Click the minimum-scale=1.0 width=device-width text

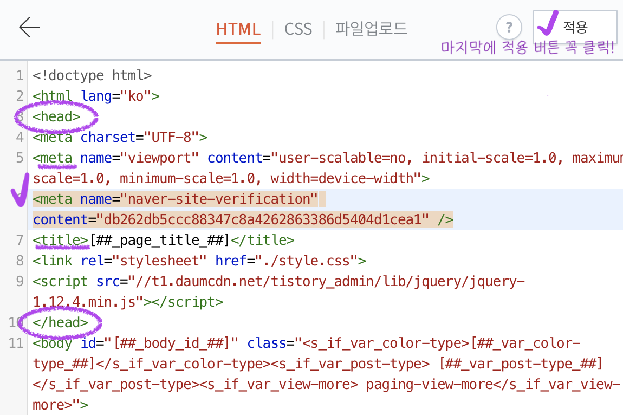[274, 178]
